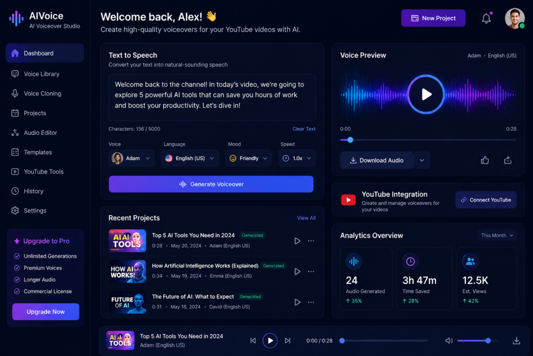Click View All recent projects

306,218
